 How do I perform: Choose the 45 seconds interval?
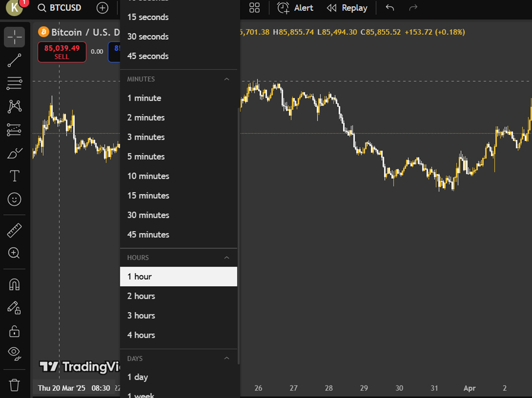click(x=178, y=56)
